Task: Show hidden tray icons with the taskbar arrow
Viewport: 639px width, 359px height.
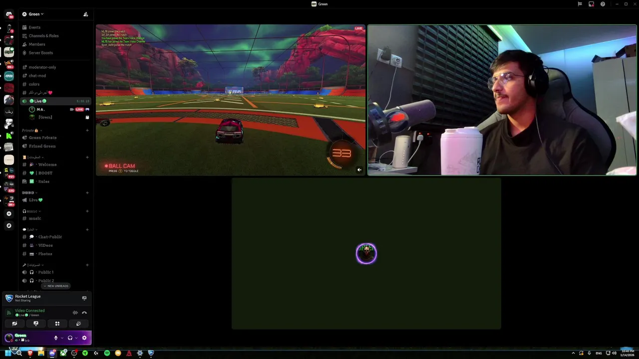Action: click(x=573, y=353)
